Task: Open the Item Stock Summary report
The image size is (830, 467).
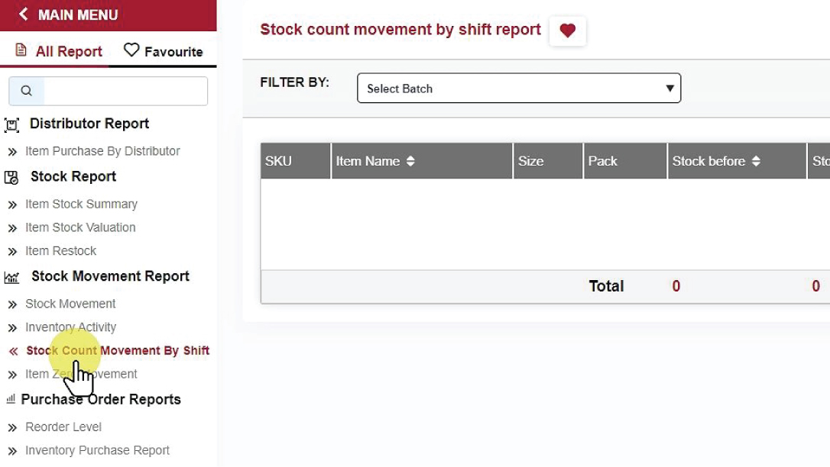Action: (x=81, y=204)
